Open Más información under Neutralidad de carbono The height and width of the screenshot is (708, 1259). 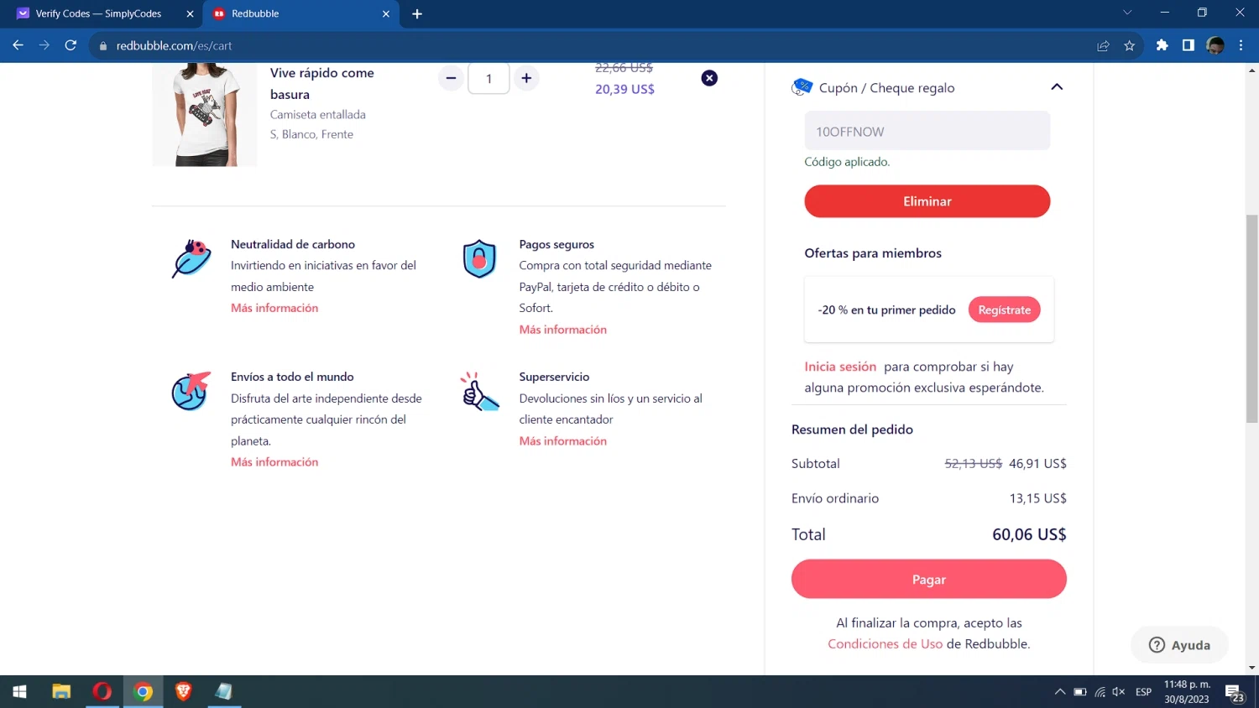point(274,308)
